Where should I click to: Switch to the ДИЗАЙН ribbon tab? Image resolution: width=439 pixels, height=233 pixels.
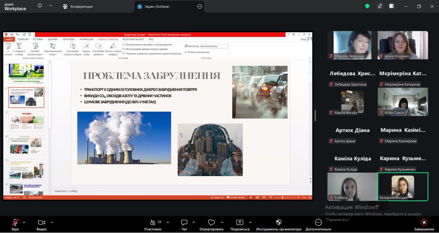53,39
